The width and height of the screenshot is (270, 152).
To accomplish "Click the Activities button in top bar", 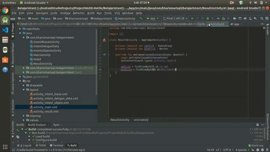I will (x=9, y=3).
